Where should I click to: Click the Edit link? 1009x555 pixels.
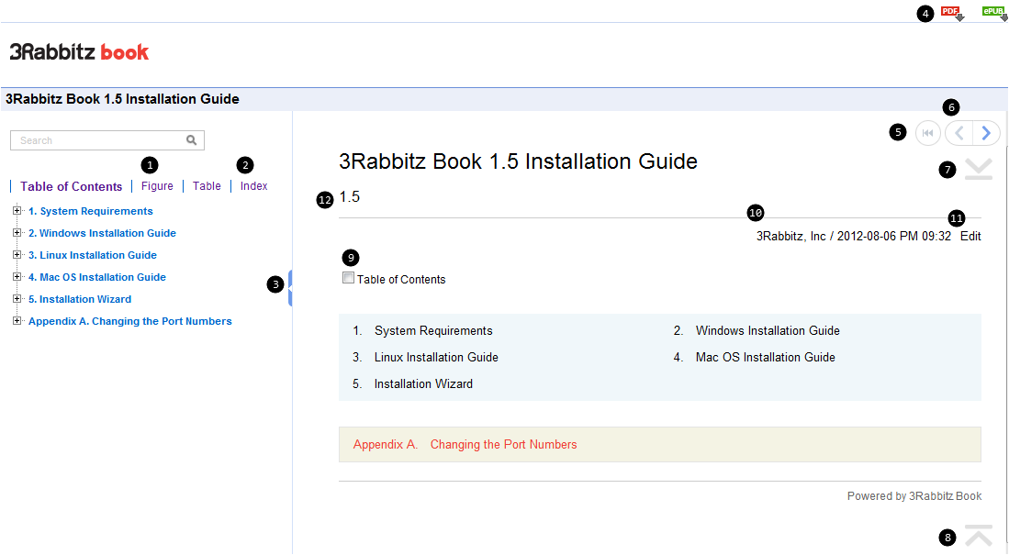(x=970, y=236)
